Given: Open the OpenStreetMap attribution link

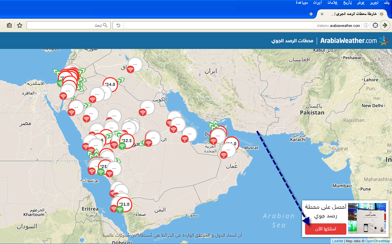Looking at the screenshot, I should click(377, 241).
